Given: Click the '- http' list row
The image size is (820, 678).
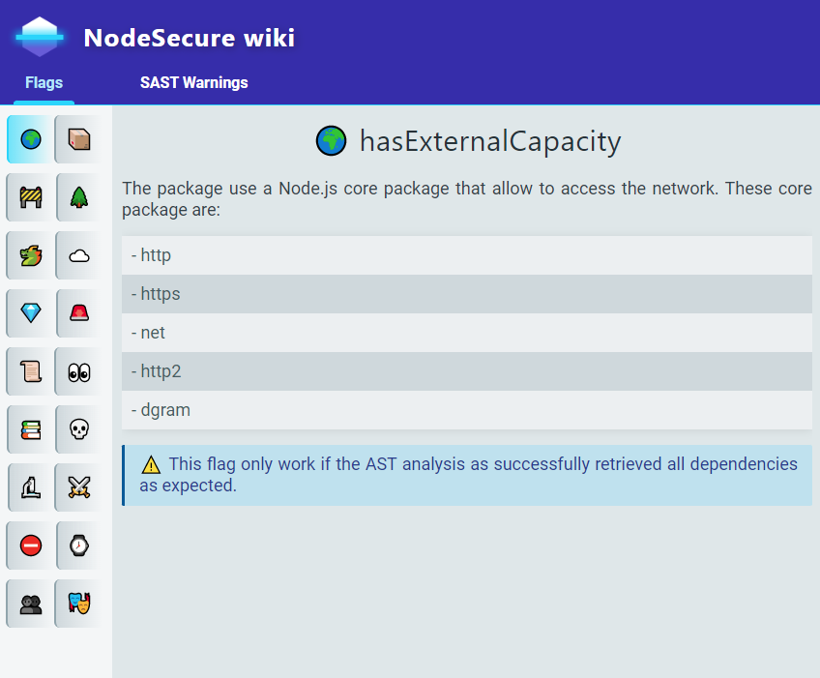Looking at the screenshot, I should point(467,255).
